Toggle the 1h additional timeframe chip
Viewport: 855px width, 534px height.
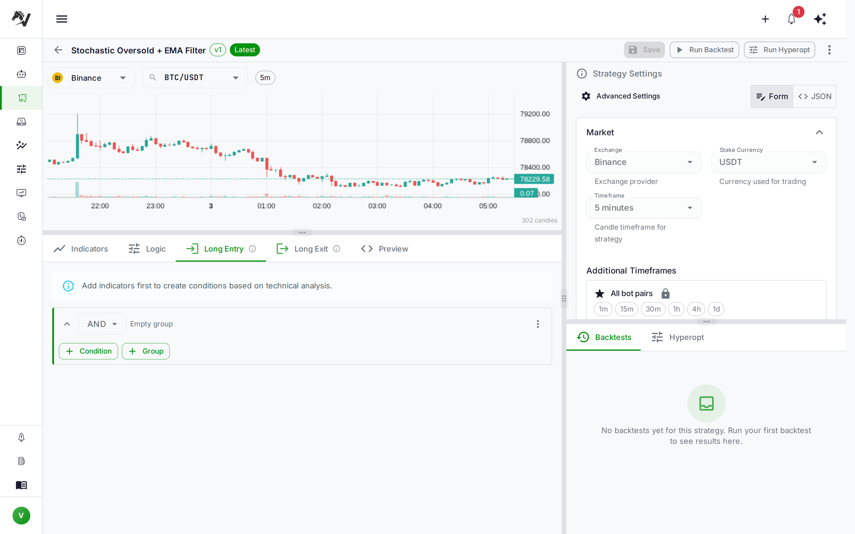pyautogui.click(x=676, y=309)
